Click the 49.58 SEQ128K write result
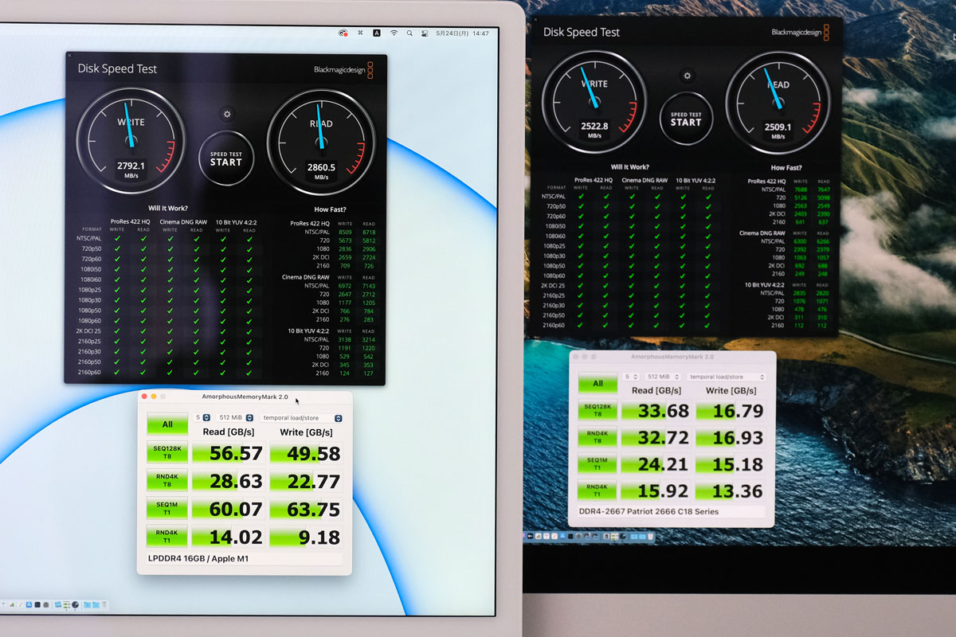This screenshot has height=637, width=956. tap(307, 453)
